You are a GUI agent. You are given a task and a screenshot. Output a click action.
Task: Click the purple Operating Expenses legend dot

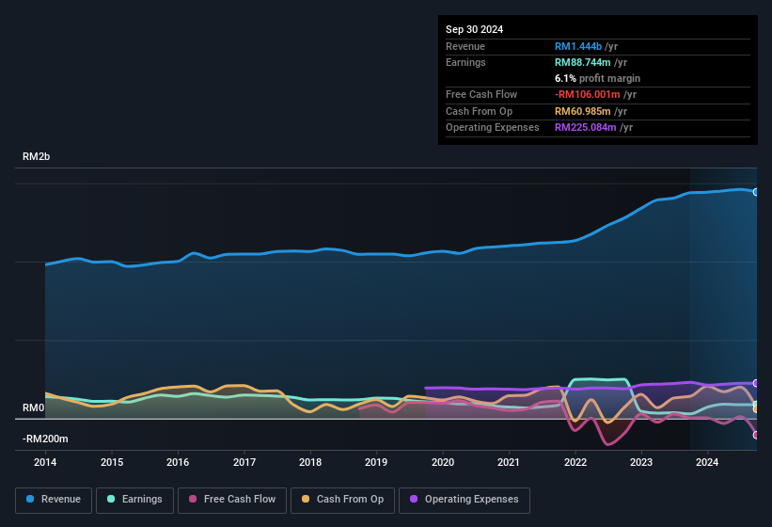tap(414, 499)
